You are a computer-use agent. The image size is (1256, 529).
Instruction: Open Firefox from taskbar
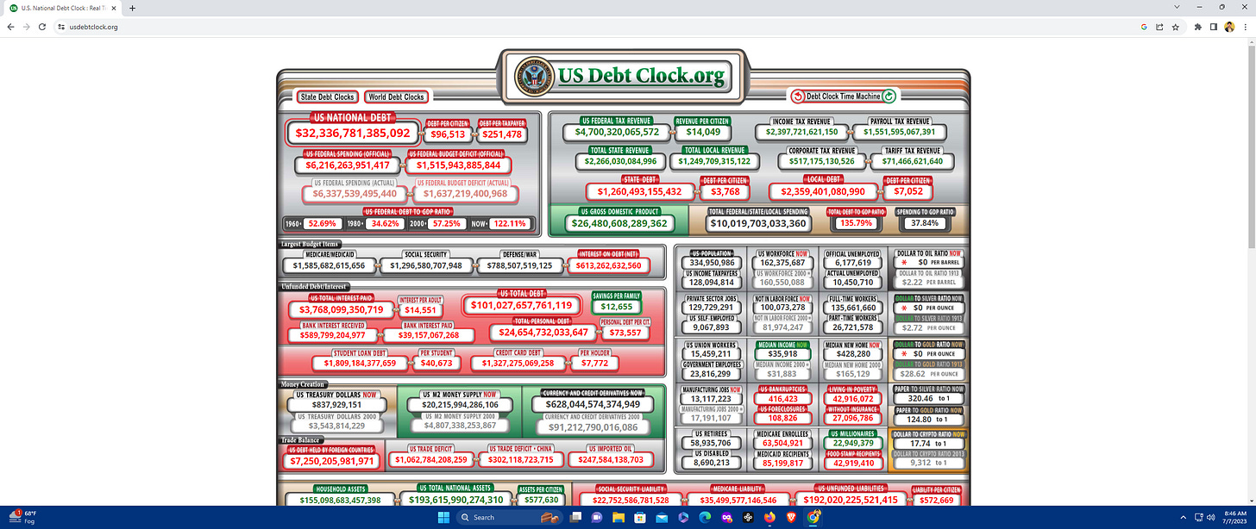click(769, 517)
